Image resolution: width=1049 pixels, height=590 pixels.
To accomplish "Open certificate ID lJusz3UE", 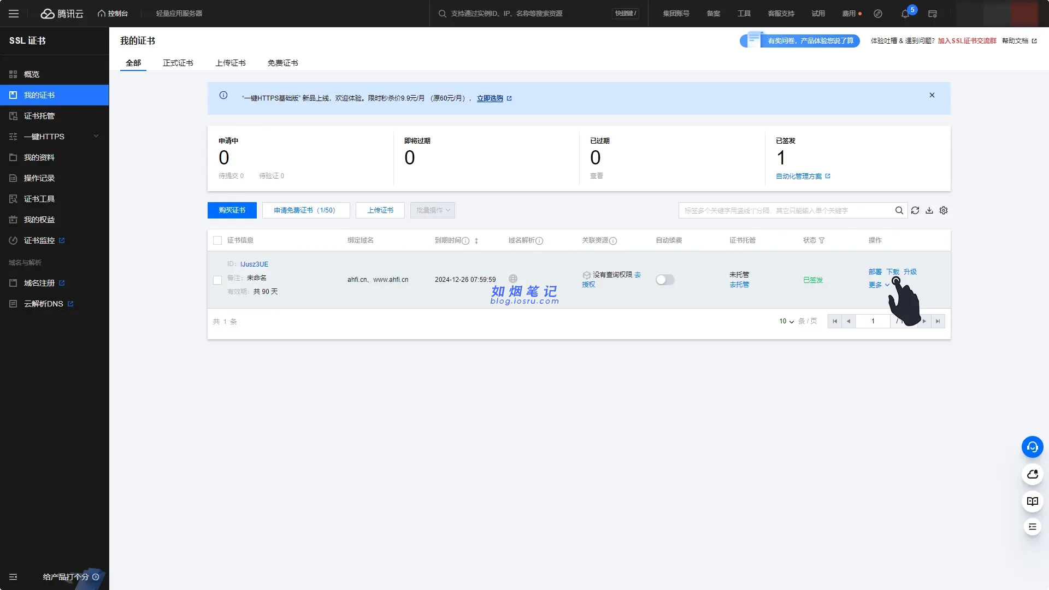I will tap(254, 264).
